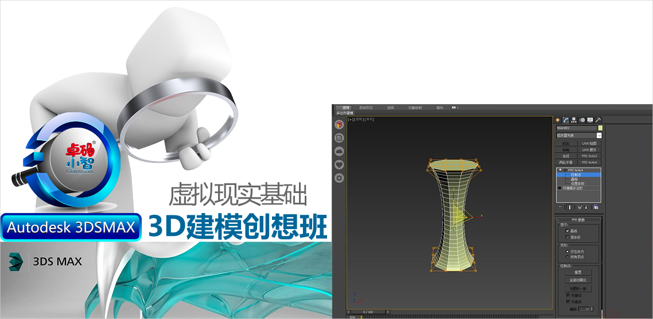Viewport: 653px width, 319px height.
Task: Open the Modify command panel tab
Action: 566,120
